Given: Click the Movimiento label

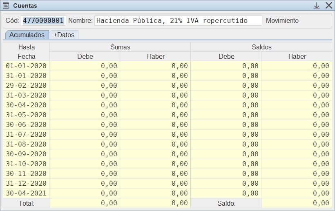Looking at the screenshot, I should (x=282, y=21).
